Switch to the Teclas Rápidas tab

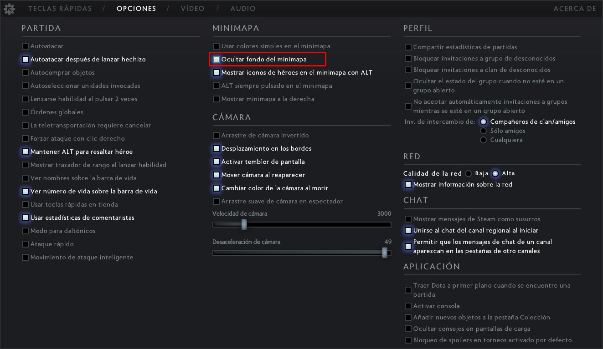point(60,9)
